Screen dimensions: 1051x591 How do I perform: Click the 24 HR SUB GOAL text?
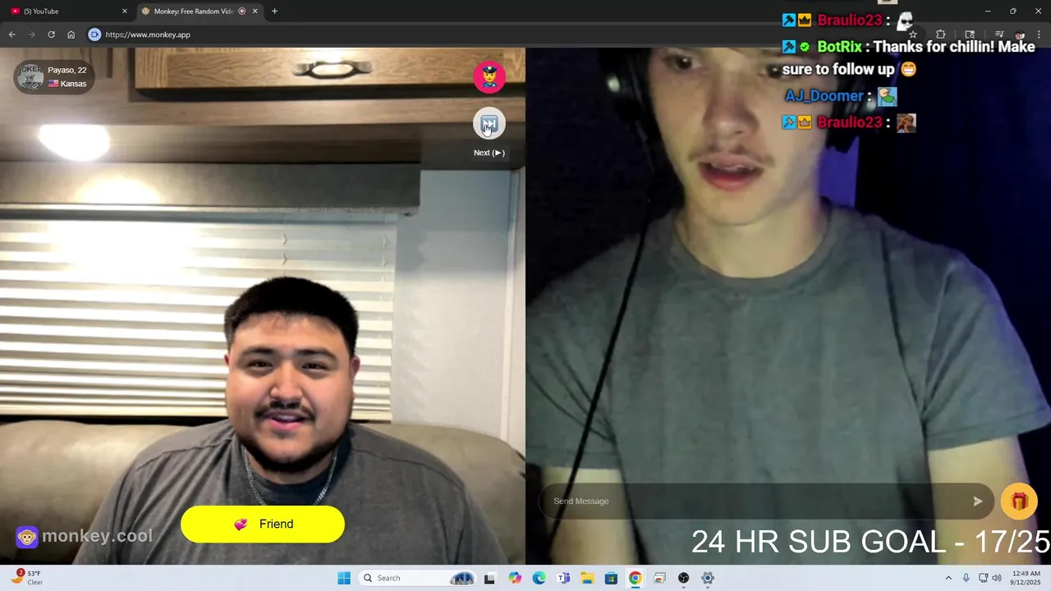click(870, 543)
